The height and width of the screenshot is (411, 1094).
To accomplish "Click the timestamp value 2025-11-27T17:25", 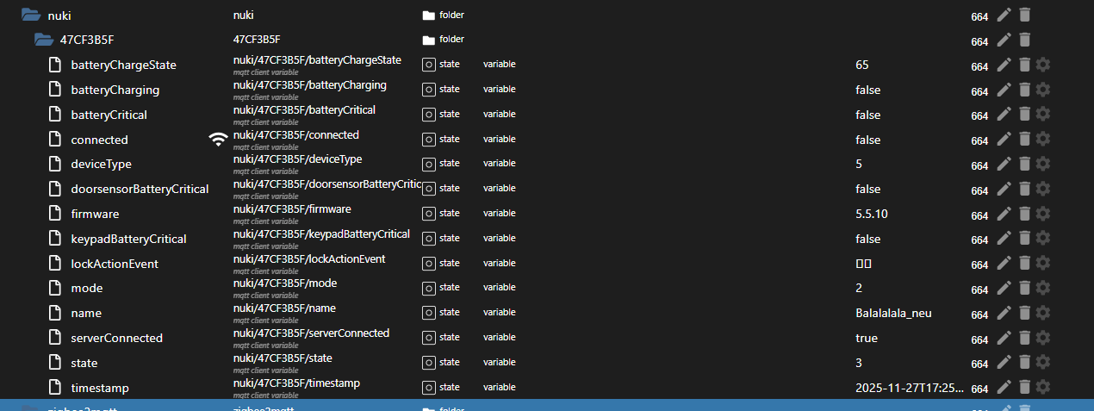I will tap(910, 388).
